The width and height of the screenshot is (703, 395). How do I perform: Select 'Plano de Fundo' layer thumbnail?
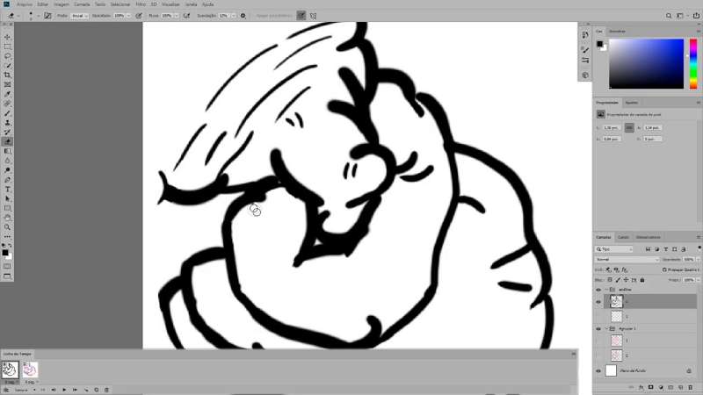pyautogui.click(x=611, y=370)
